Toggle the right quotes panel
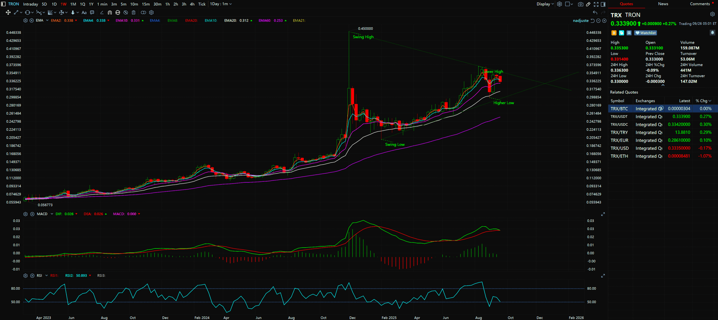 point(604,4)
